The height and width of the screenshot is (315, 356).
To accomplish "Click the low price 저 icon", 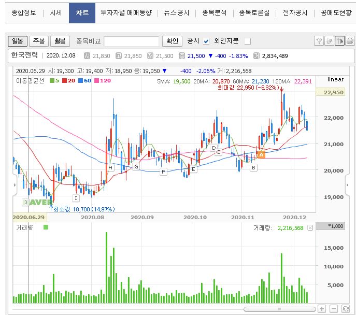I will [x=150, y=56].
